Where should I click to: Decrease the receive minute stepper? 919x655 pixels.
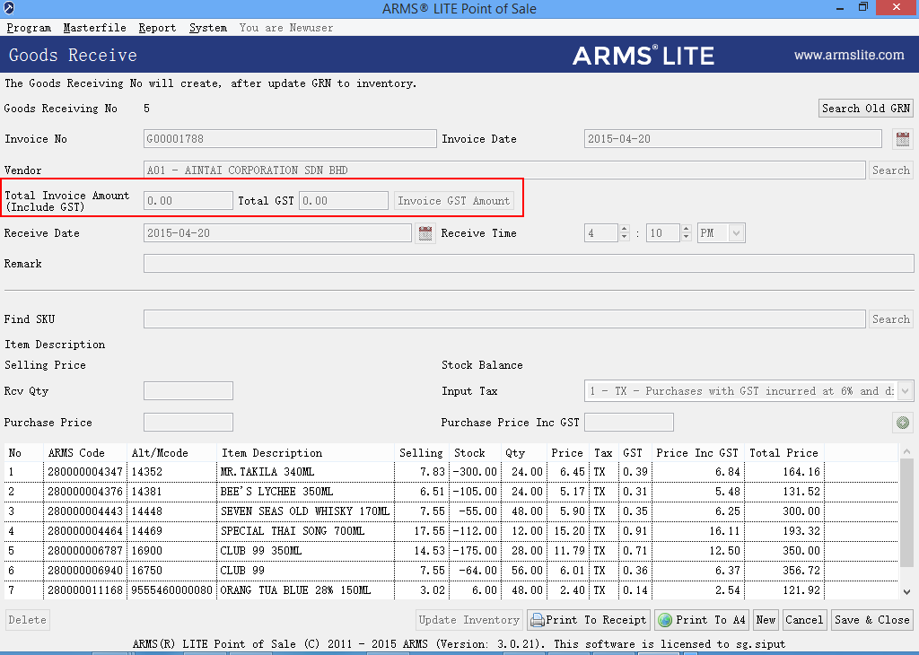tap(687, 237)
